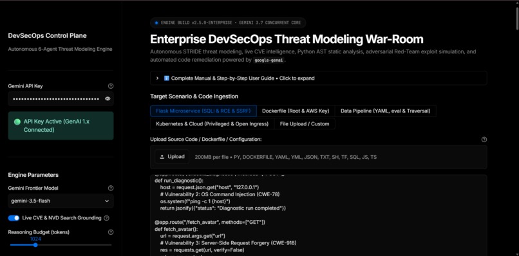Viewport: 519px width, 256px height.
Task: Select the Flask Microservice scenario tab
Action: 203,111
